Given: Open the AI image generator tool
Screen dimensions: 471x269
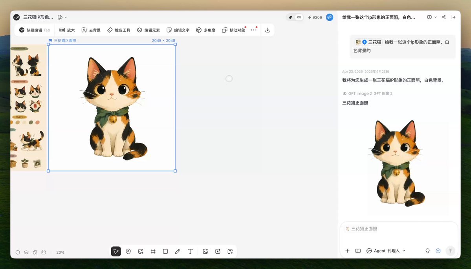Looking at the screenshot, I should (205, 251).
